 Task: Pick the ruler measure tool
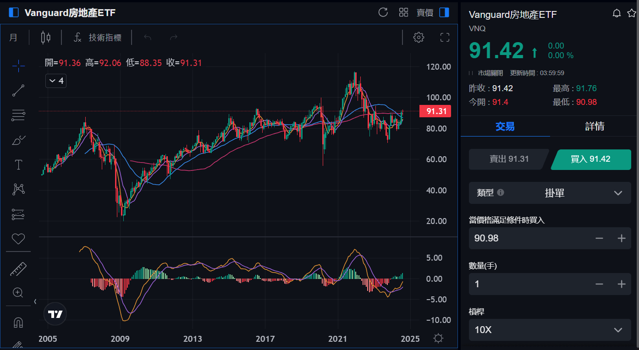[x=18, y=269]
